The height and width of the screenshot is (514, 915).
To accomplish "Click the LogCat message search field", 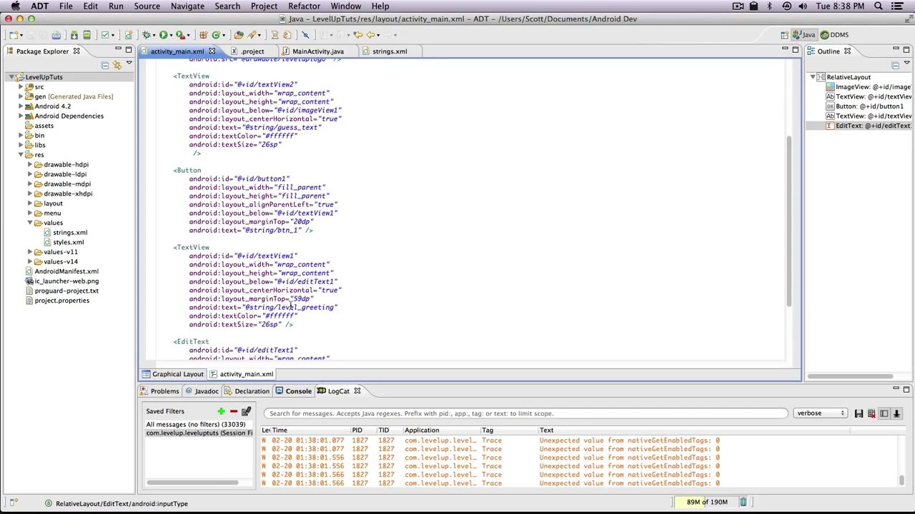I will [x=525, y=413].
